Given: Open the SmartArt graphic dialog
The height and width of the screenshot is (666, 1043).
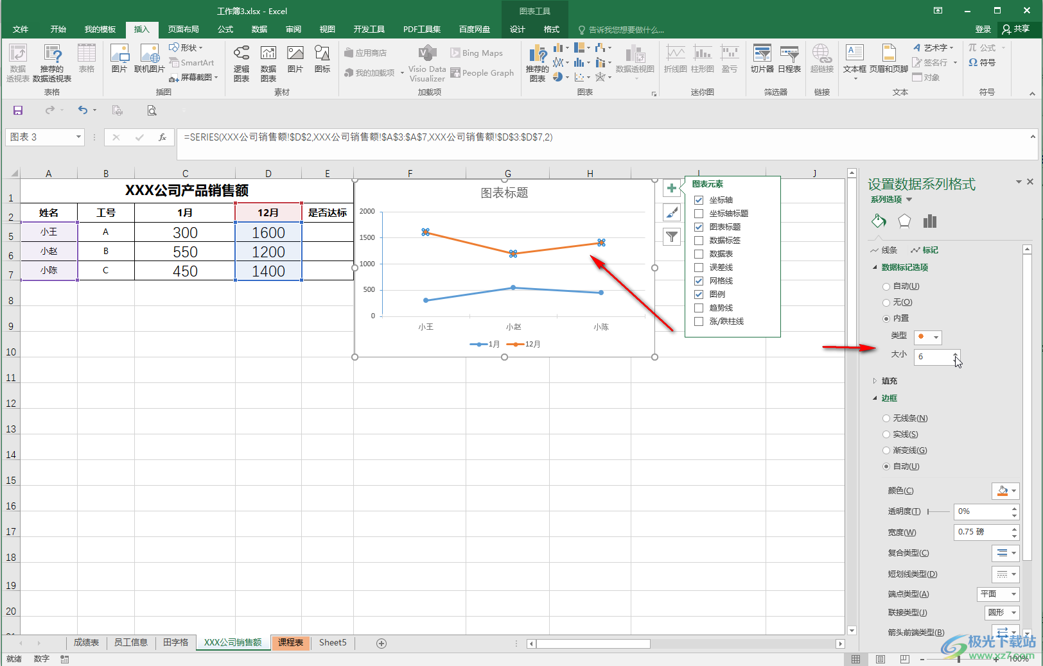Looking at the screenshot, I should [192, 63].
